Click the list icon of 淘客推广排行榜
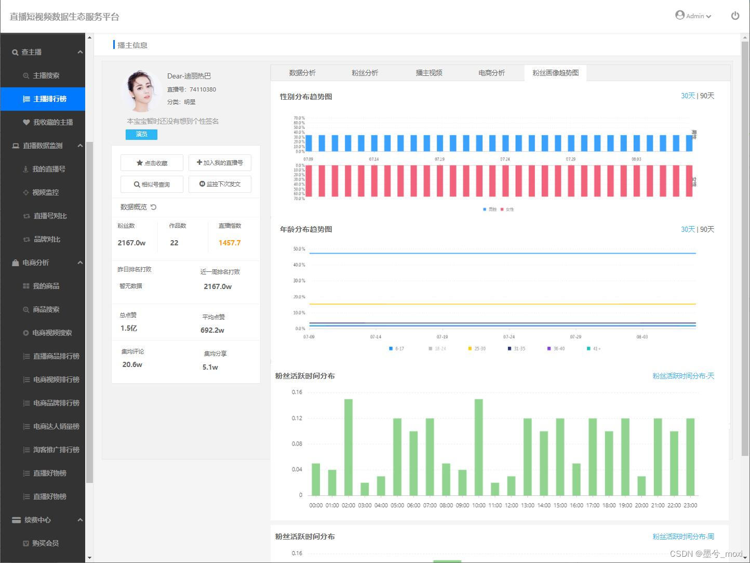The width and height of the screenshot is (750, 563). [26, 450]
